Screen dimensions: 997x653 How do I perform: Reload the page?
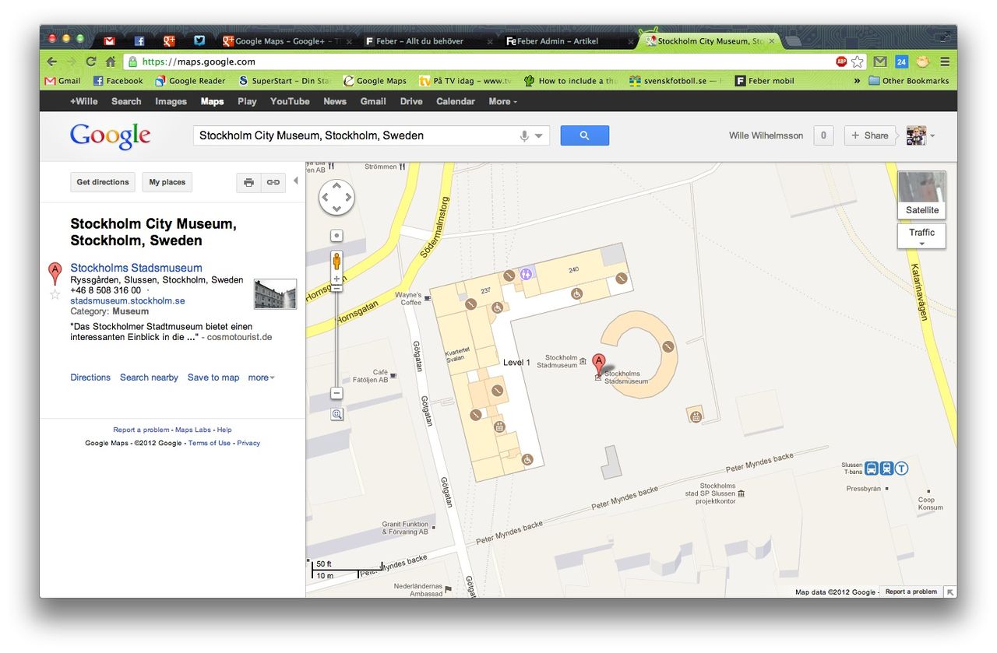(x=91, y=61)
